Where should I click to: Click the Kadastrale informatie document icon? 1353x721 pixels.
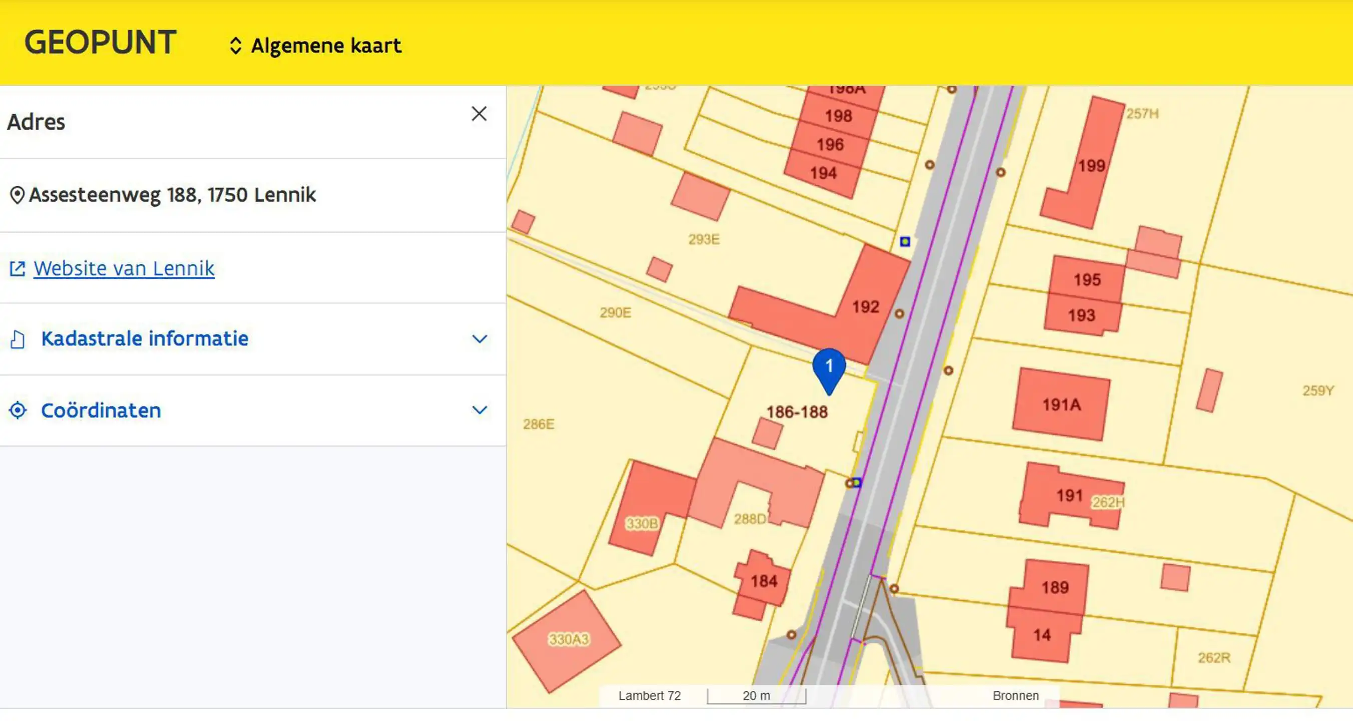tap(18, 339)
